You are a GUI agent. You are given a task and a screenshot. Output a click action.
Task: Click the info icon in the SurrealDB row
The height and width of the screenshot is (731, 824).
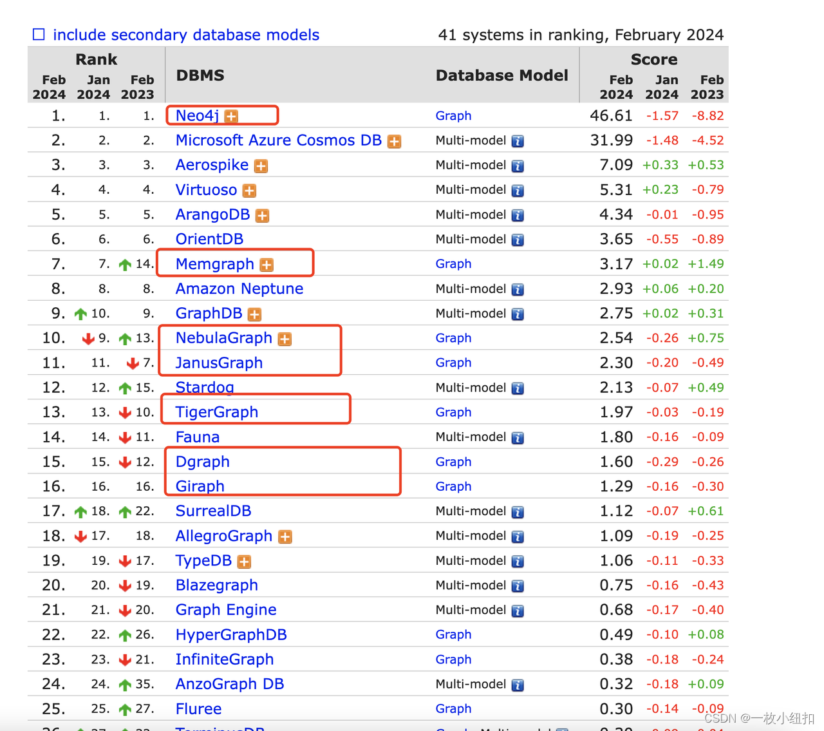pos(518,512)
